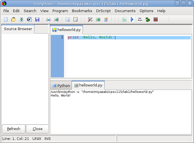
Task: Open the DrScript menu
Action: (x=103, y=11)
